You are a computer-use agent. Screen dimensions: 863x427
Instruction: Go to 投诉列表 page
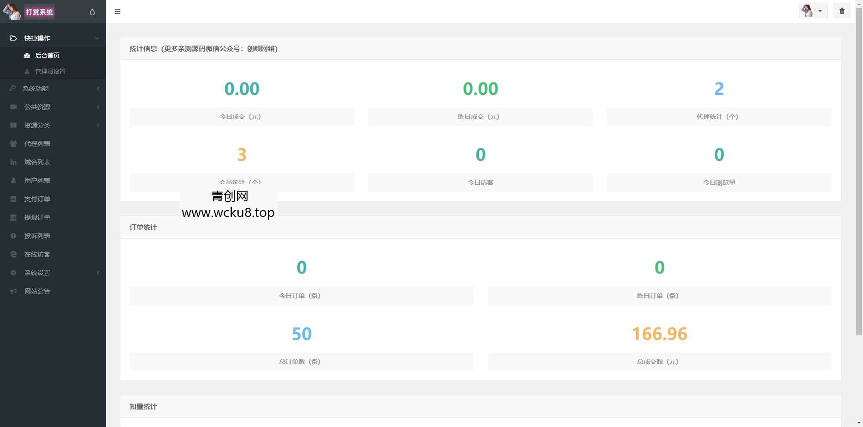[37, 236]
